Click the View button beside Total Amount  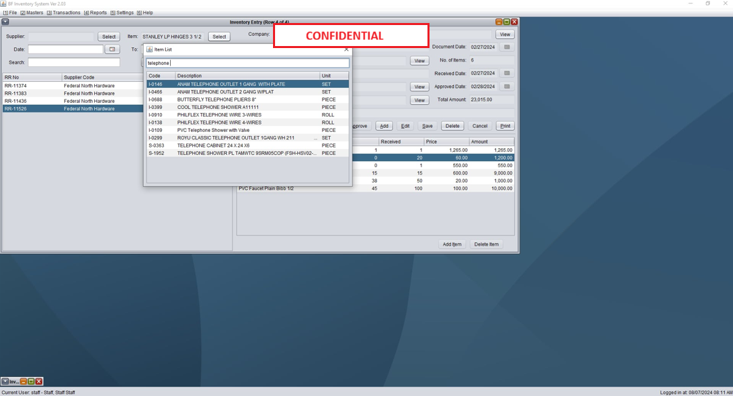(x=419, y=100)
